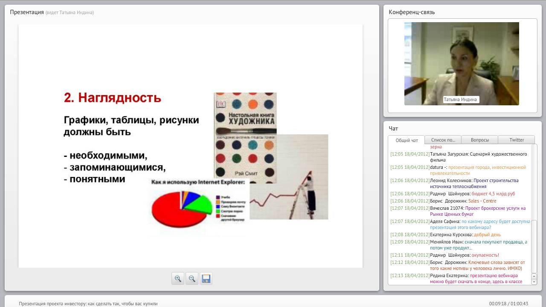The width and height of the screenshot is (546, 307).
Task: Open the Twitter tab in chat
Action: click(517, 140)
